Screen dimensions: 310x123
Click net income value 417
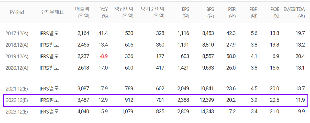tap(160, 68)
